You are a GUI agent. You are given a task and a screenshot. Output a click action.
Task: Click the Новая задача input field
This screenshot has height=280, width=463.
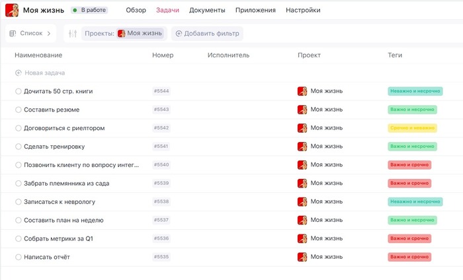point(45,73)
